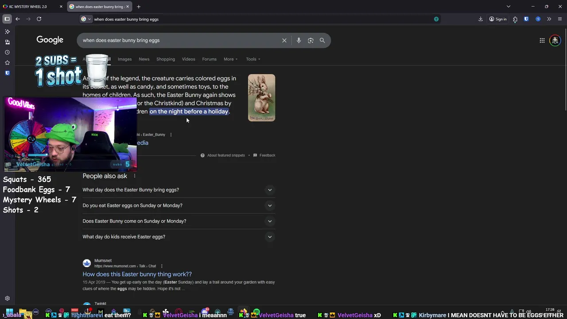This screenshot has height=319, width=567.
Task: Open featured snippet three-dot options
Action: coord(171,135)
